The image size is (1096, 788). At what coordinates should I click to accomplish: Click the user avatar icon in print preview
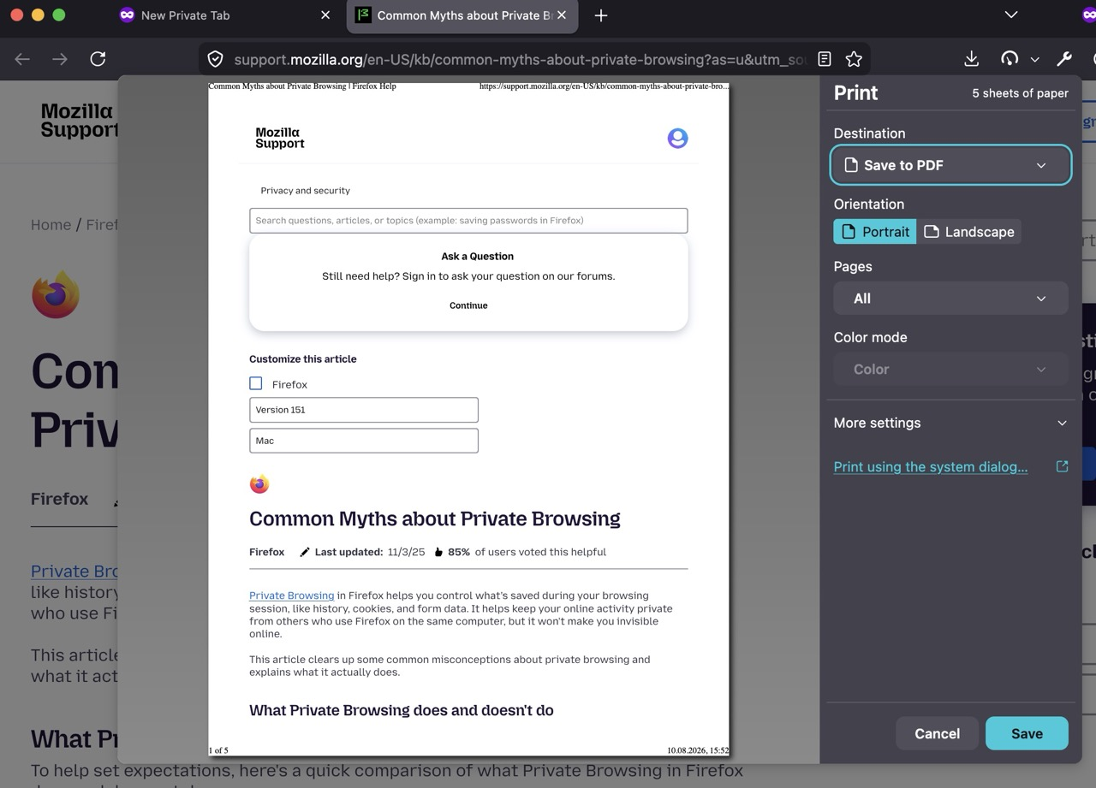(677, 138)
